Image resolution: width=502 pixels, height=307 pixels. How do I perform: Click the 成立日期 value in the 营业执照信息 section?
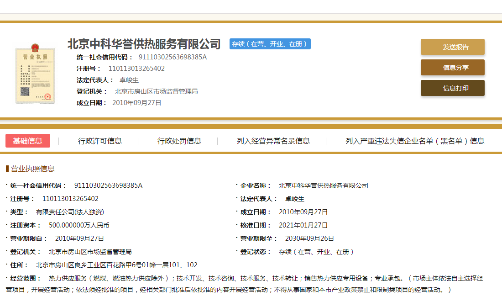[303, 212]
